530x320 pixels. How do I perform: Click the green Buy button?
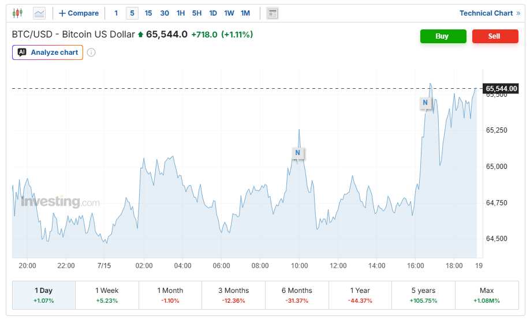click(443, 36)
